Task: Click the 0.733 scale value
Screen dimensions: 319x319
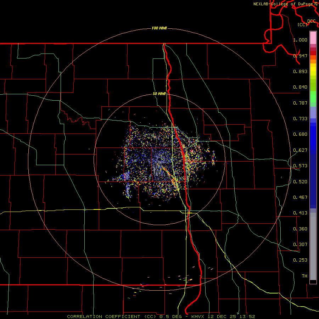Action: (300, 119)
